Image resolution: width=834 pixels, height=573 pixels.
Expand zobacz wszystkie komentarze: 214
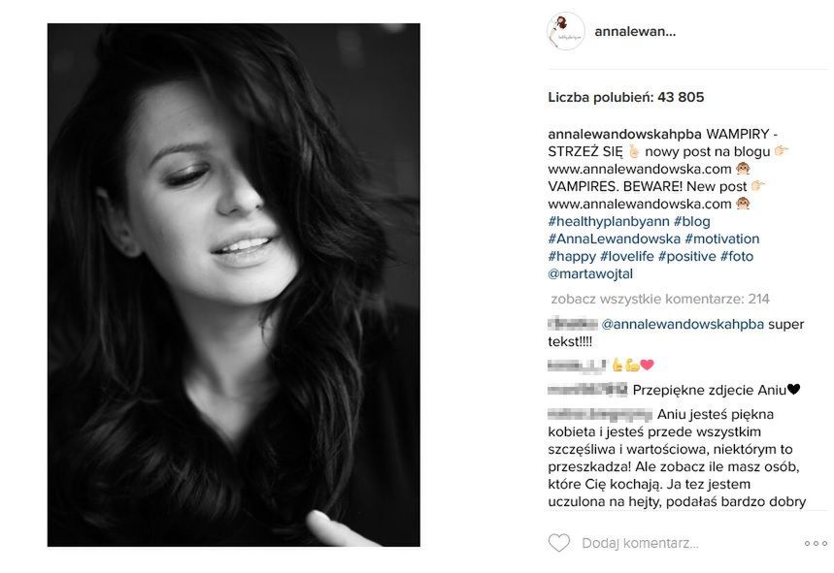tap(660, 299)
